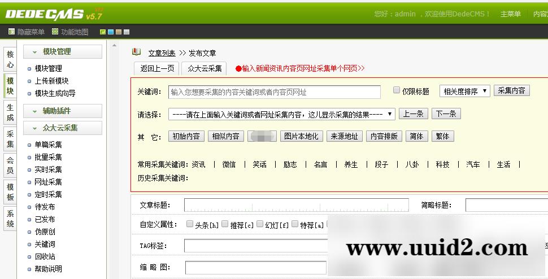Click the 下一条 button

click(x=446, y=114)
